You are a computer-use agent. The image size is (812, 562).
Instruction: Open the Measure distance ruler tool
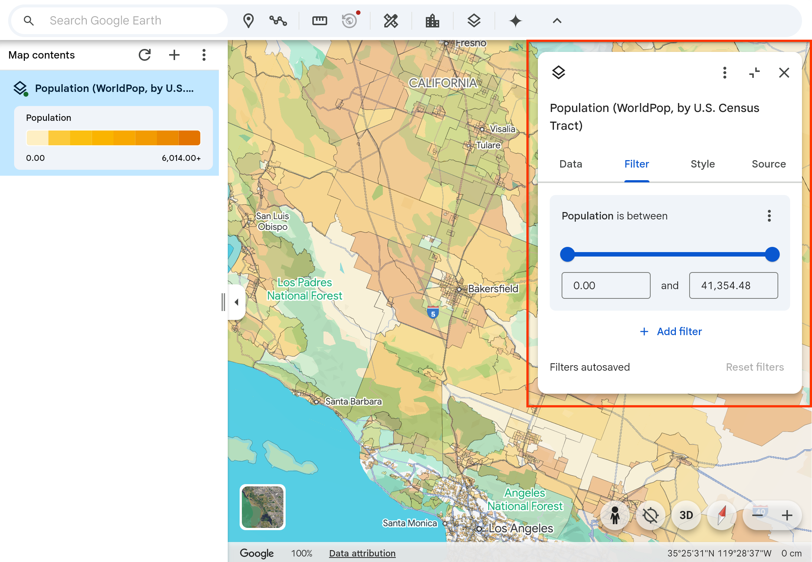[x=319, y=21]
